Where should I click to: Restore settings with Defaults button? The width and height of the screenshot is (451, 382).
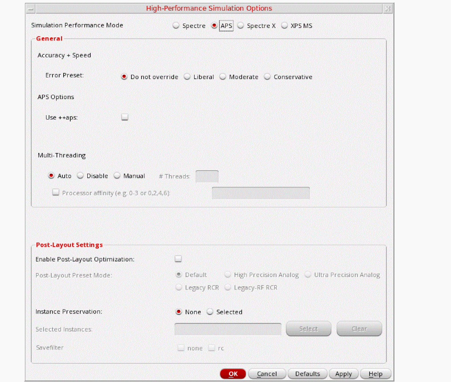point(308,374)
